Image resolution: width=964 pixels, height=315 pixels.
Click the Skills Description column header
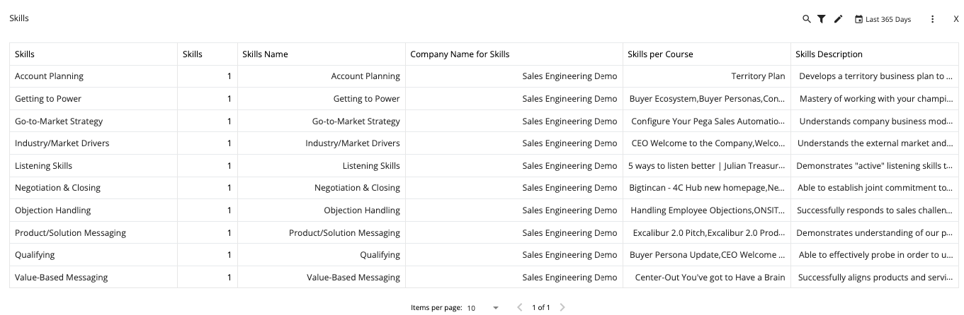[829, 54]
